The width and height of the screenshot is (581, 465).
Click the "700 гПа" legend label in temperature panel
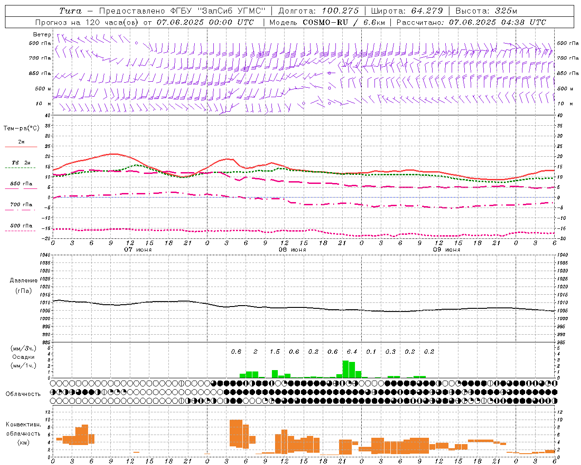point(21,204)
